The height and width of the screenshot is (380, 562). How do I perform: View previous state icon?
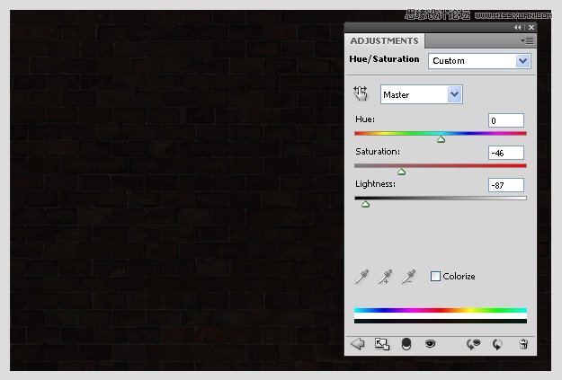(473, 344)
